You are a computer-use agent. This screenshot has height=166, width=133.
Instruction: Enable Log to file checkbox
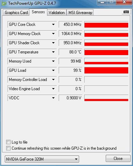(8, 142)
